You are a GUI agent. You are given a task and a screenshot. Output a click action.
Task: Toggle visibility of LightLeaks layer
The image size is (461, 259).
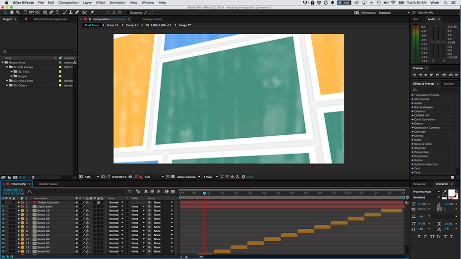(x=3, y=207)
